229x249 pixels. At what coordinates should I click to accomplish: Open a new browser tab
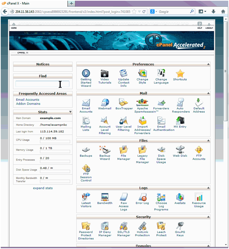pos(71,3)
